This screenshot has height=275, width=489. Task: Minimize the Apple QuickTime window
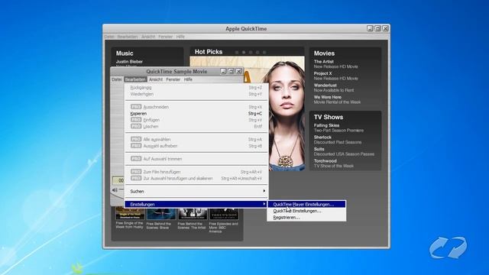pyautogui.click(x=370, y=28)
